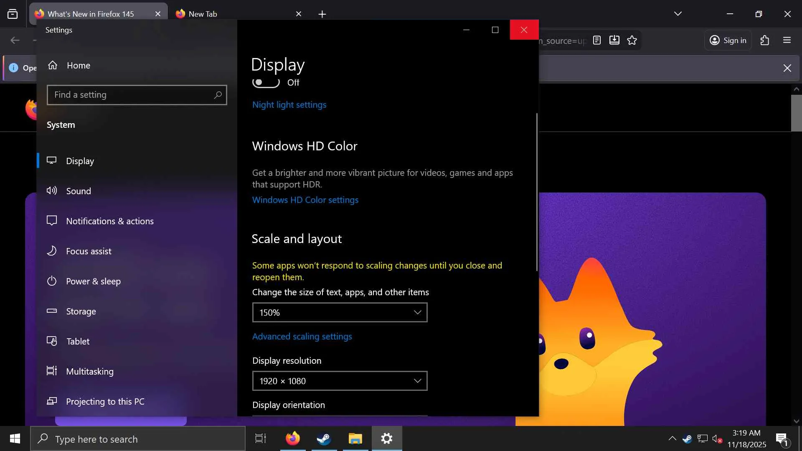Bookmark page with star icon
The width and height of the screenshot is (802, 451).
click(632, 40)
